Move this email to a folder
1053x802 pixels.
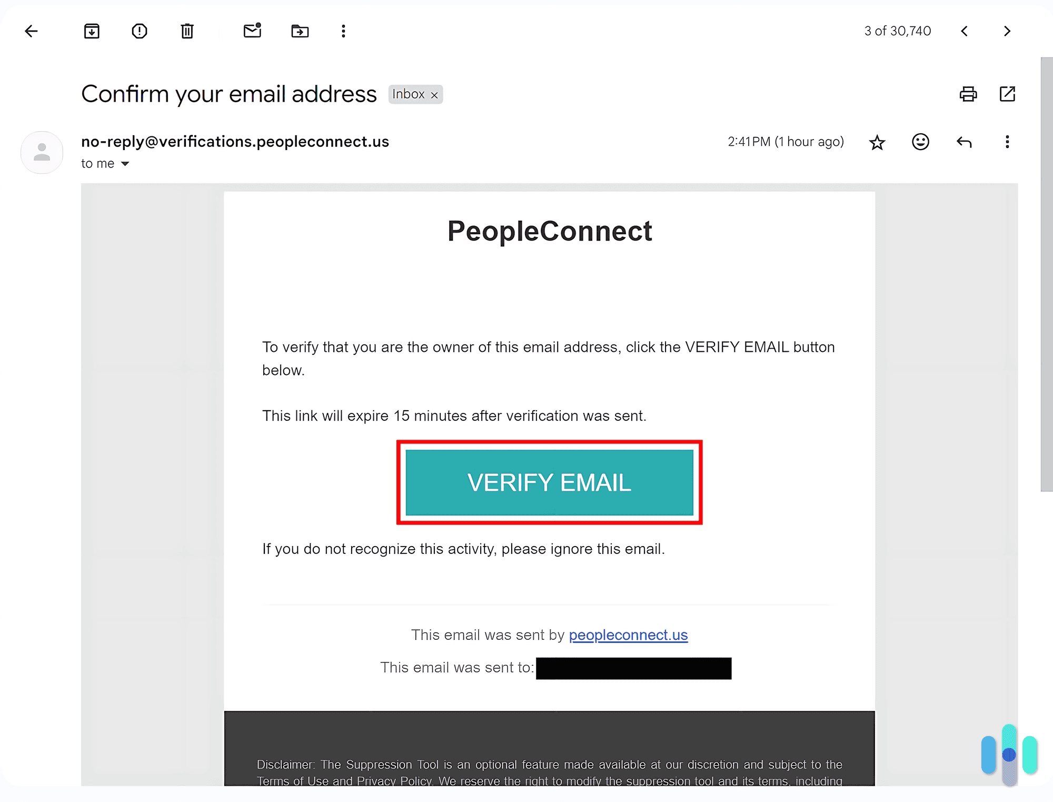click(x=300, y=31)
